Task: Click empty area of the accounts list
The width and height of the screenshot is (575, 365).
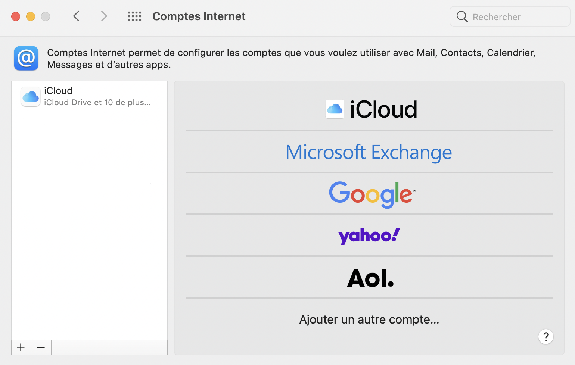Action: (90, 224)
